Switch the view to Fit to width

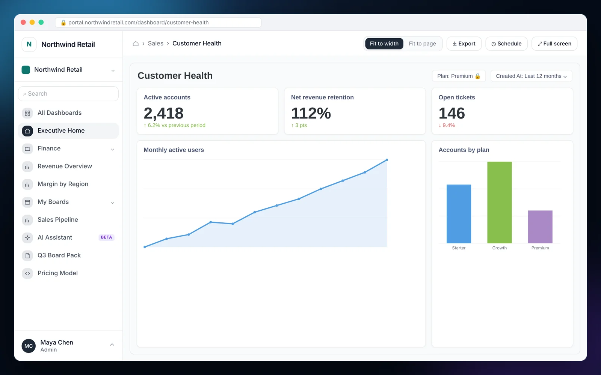tap(384, 43)
